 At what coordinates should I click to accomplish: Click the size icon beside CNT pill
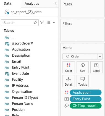click(x=67, y=106)
